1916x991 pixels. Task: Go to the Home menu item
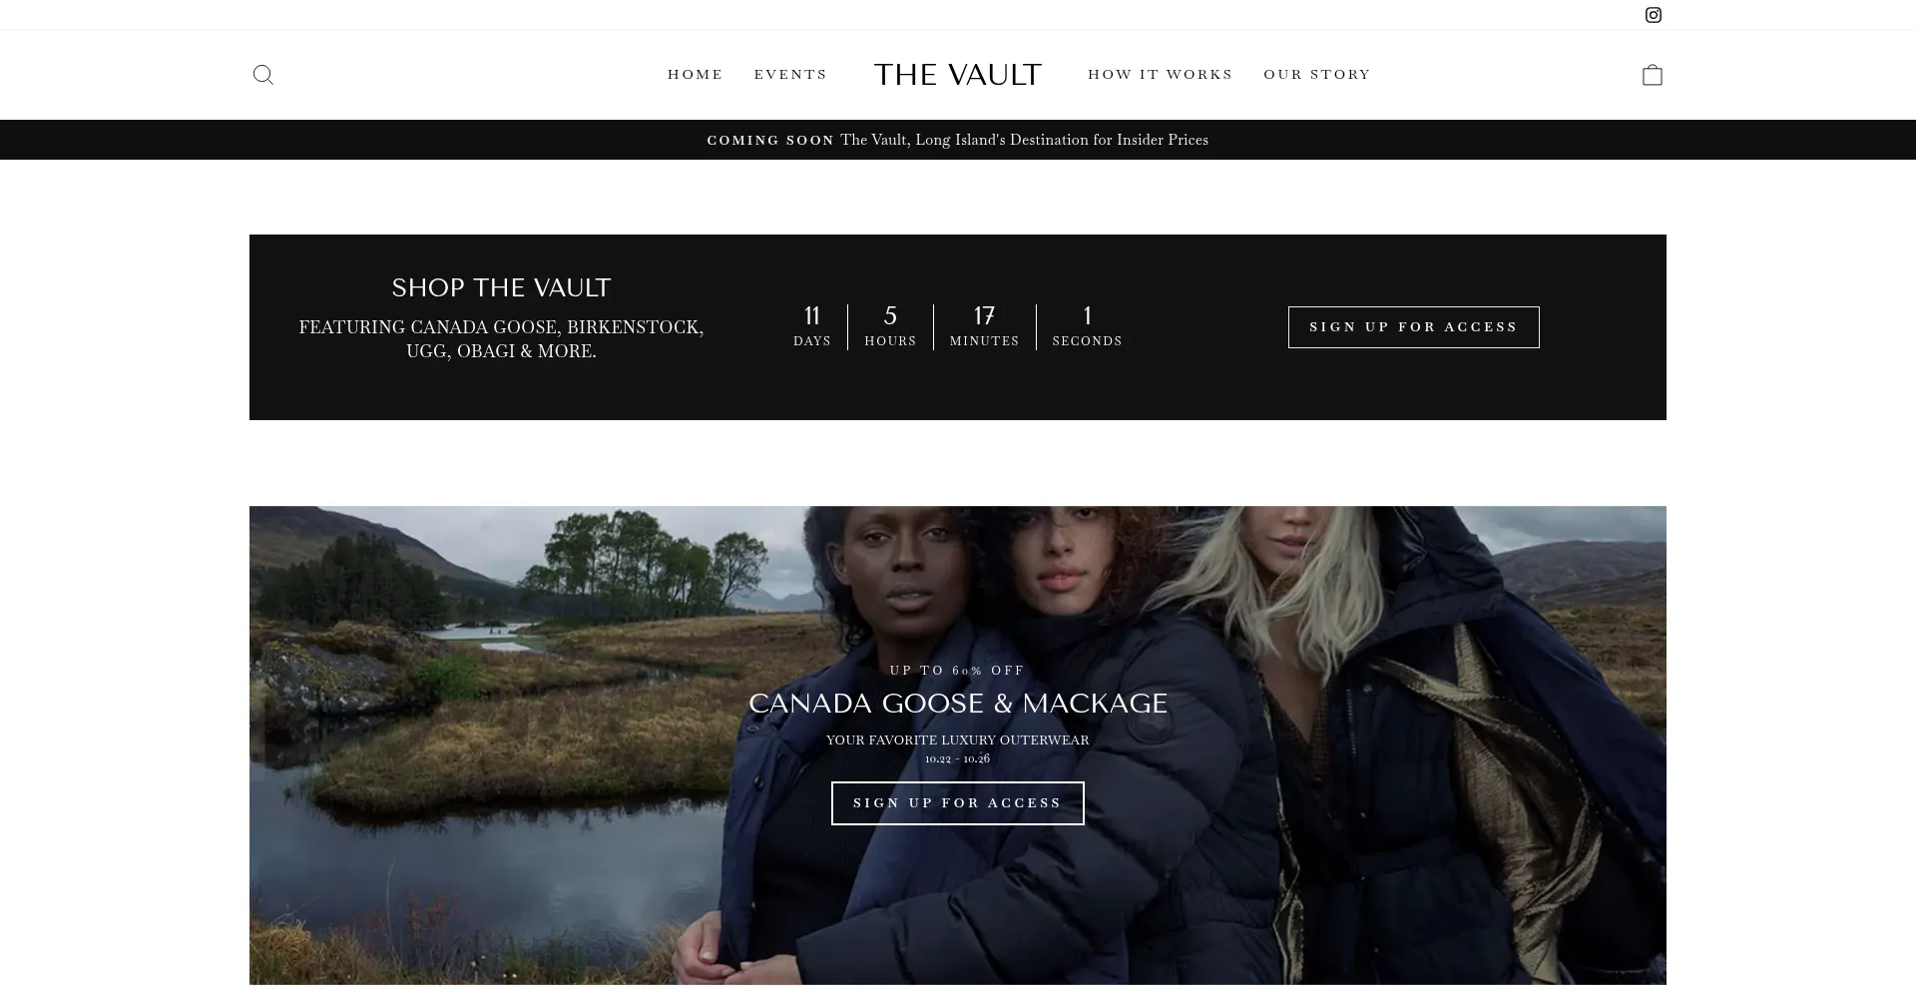tap(696, 75)
